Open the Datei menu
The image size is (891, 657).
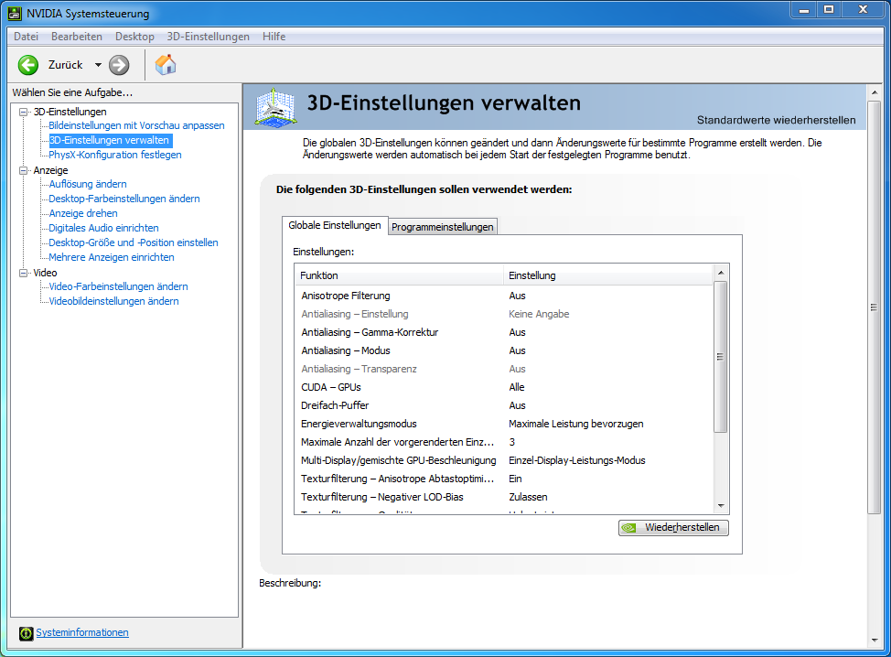(x=27, y=37)
